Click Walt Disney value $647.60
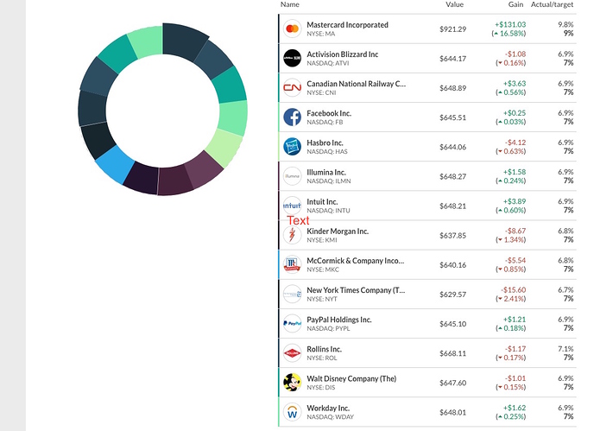This screenshot has width=594, height=431. click(x=452, y=383)
